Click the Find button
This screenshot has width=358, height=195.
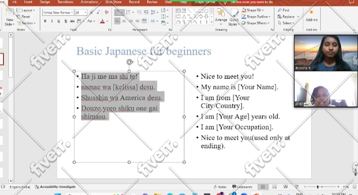(x=284, y=11)
